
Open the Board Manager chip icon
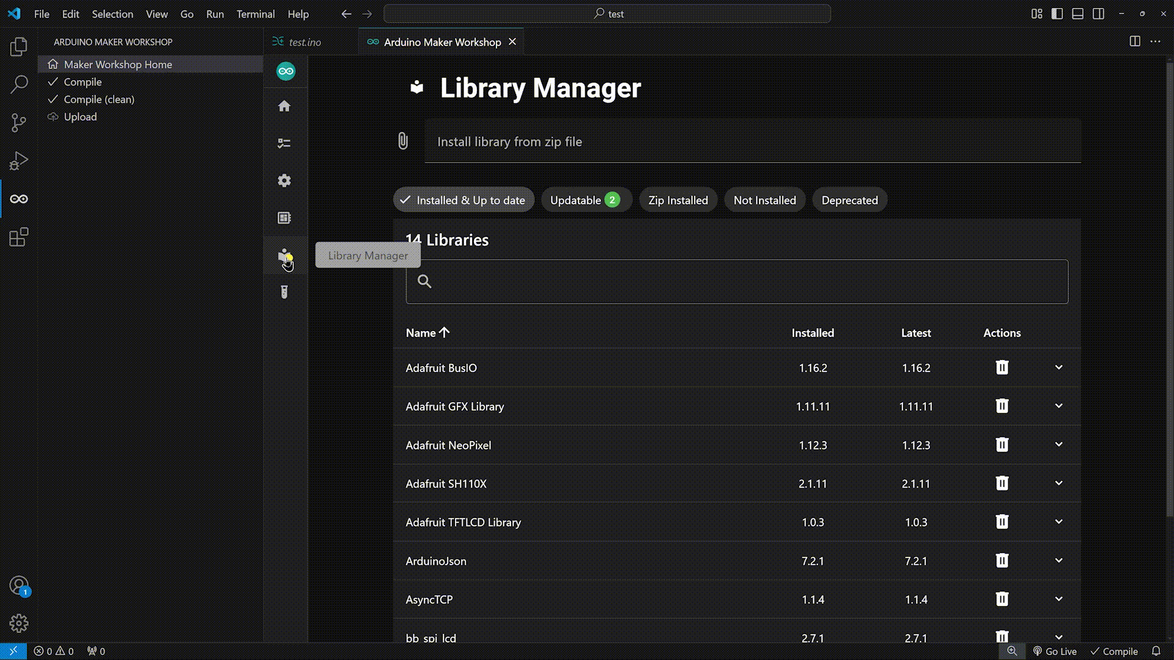tap(284, 218)
